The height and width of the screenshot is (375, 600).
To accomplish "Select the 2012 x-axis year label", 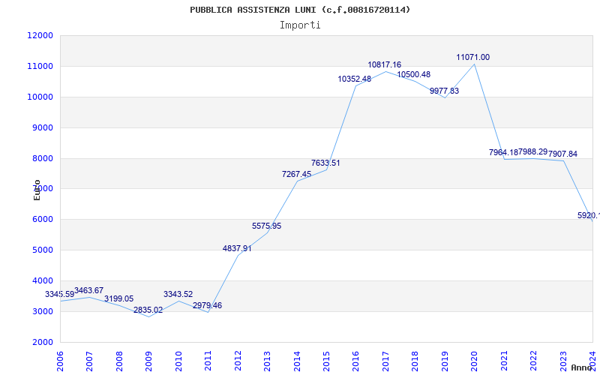I will (x=238, y=360).
